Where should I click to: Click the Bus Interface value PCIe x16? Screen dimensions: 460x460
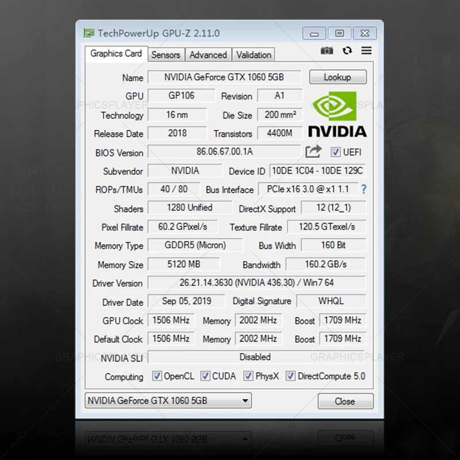pos(308,189)
